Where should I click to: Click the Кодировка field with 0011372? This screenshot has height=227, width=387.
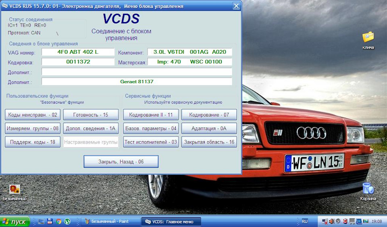tap(78, 62)
